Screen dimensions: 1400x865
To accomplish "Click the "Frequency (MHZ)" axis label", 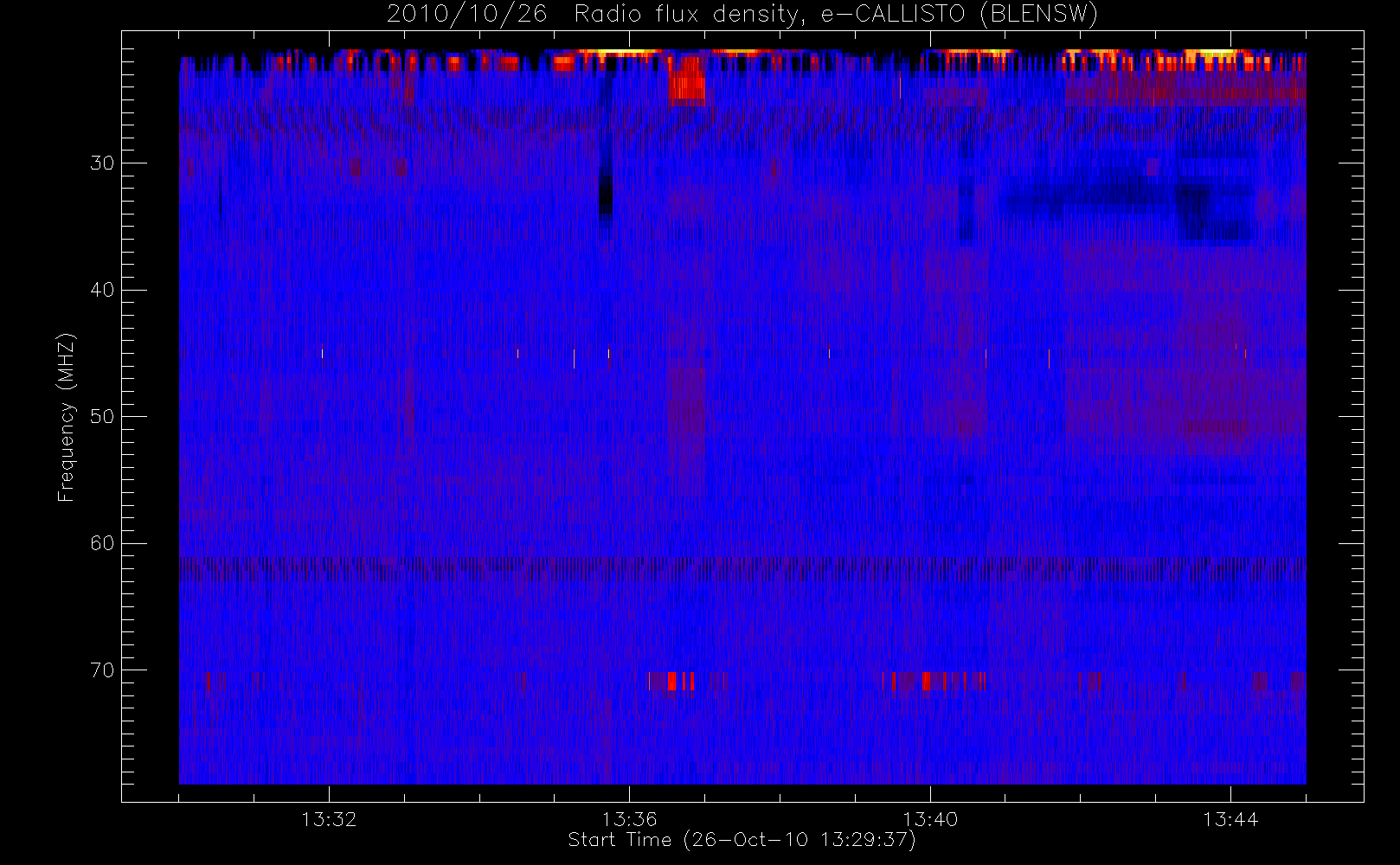I will 66,417.
